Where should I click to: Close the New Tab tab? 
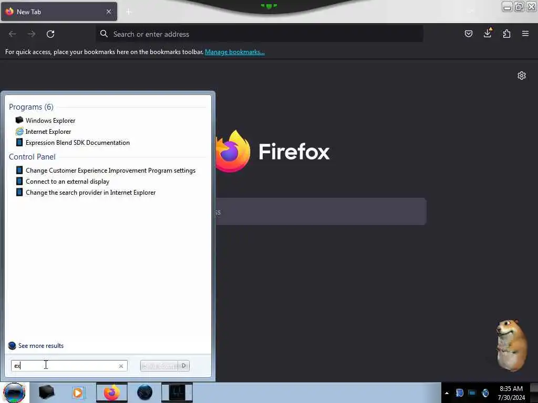coord(109,12)
